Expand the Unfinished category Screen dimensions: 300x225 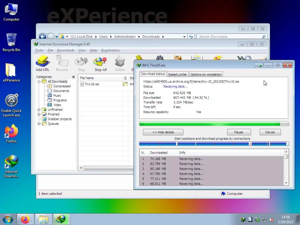pos(39,110)
